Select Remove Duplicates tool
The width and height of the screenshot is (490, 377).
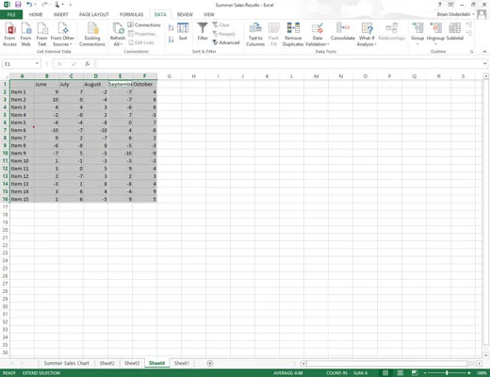coord(293,35)
